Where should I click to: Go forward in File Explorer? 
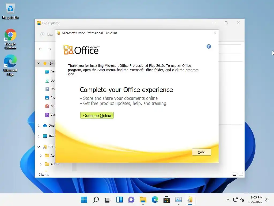50,49
